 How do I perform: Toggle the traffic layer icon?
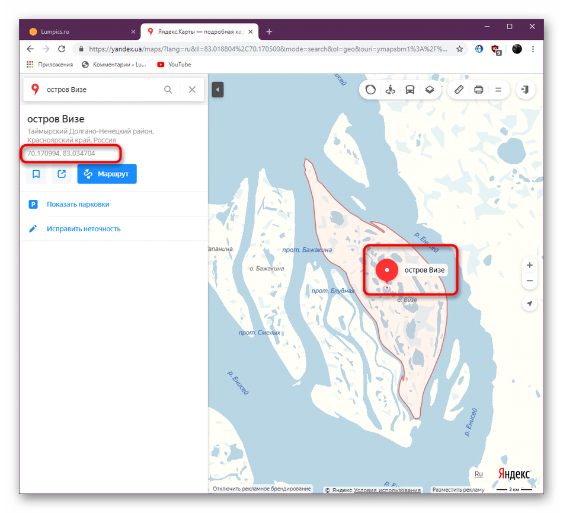pos(370,90)
